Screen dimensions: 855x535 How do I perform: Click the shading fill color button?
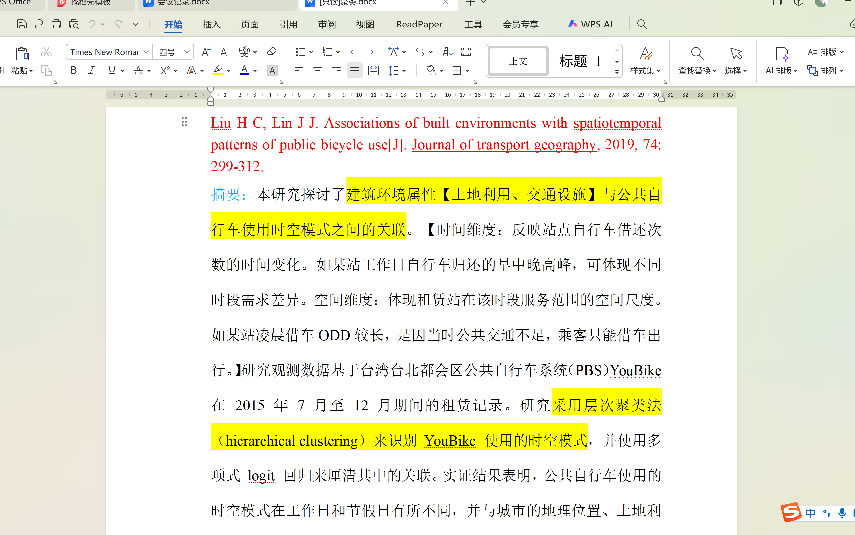coord(430,71)
